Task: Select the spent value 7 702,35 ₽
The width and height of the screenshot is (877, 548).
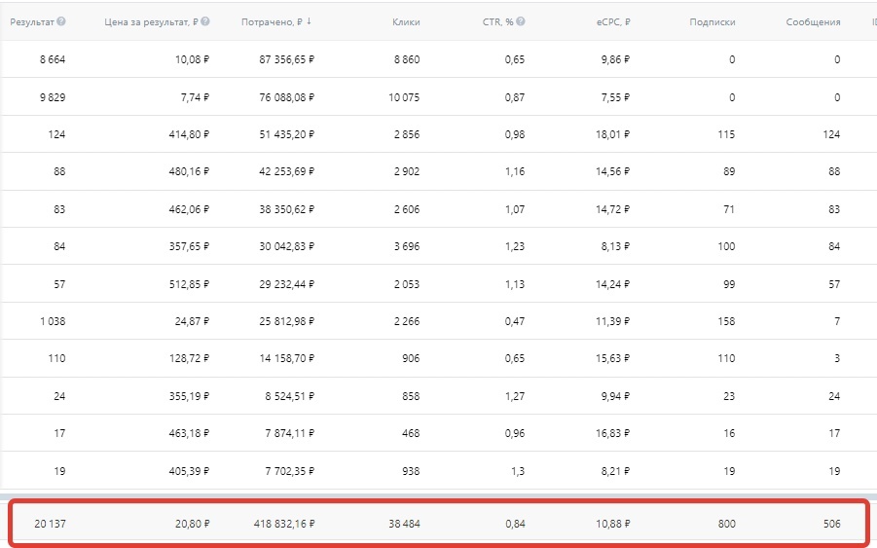Action: [x=290, y=471]
